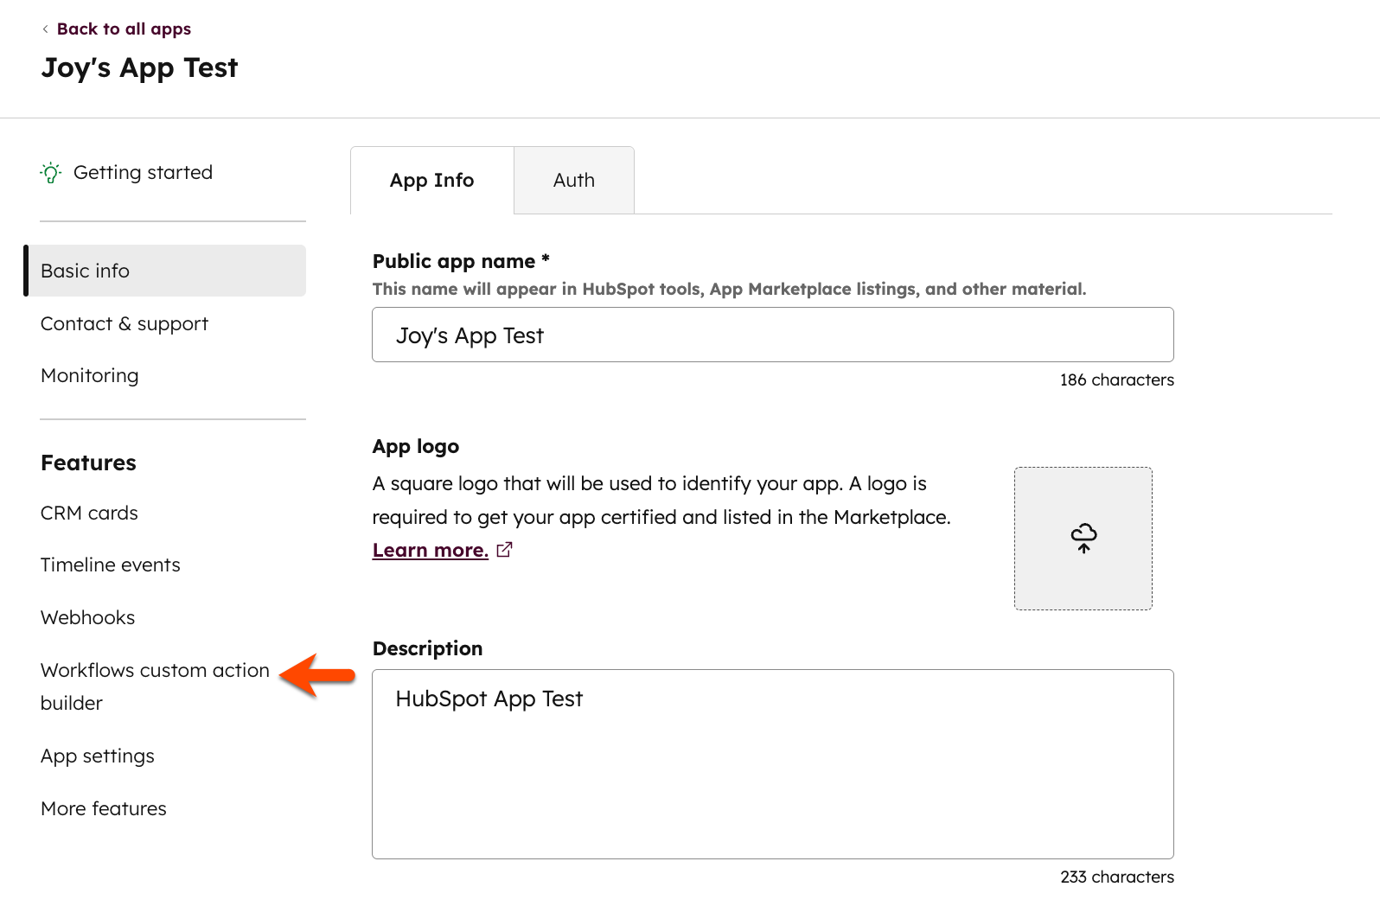Open CRM cards feature
The height and width of the screenshot is (906, 1380).
click(89, 514)
